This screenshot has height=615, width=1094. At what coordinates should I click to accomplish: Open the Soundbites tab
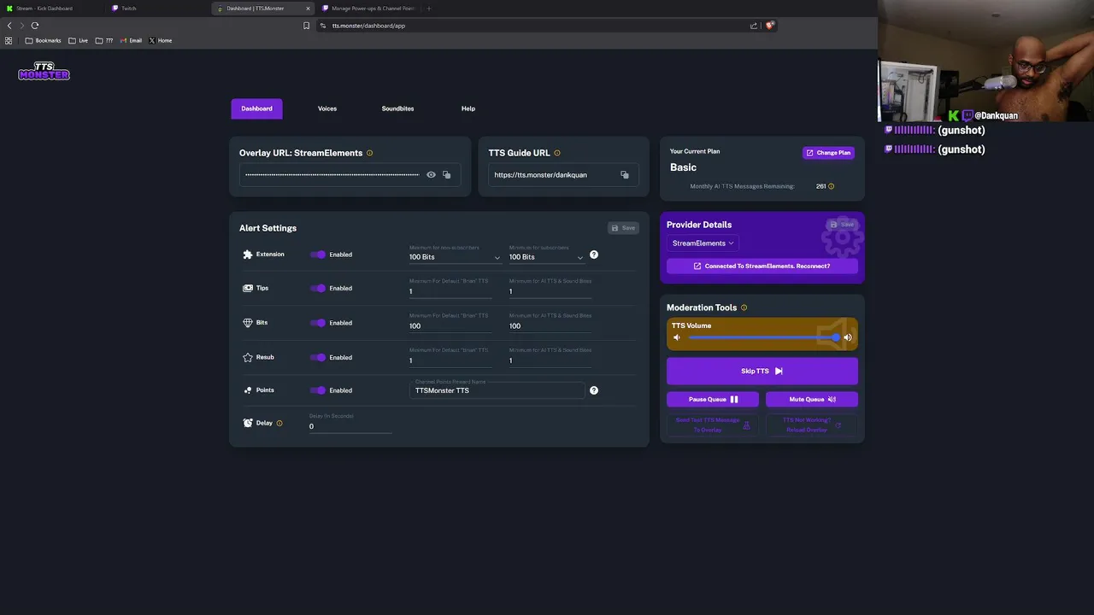[x=397, y=108]
